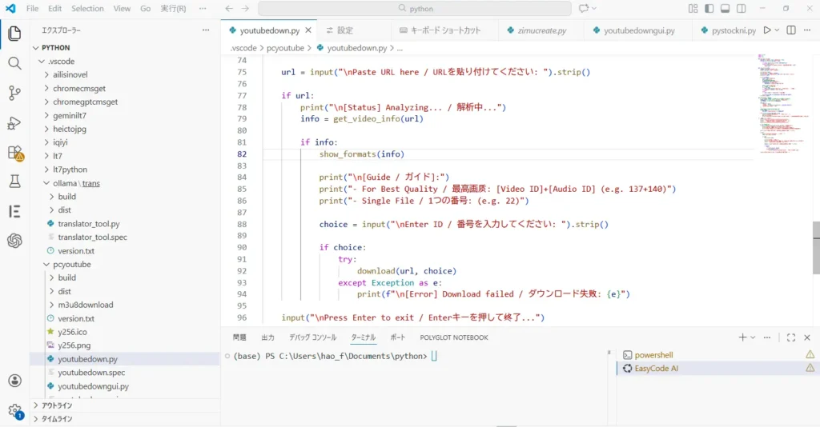820x427 pixels.
Task: Open the 実行(R) menu
Action: coord(173,8)
